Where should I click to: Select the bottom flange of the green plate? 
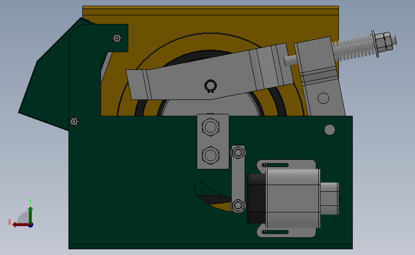(211, 246)
